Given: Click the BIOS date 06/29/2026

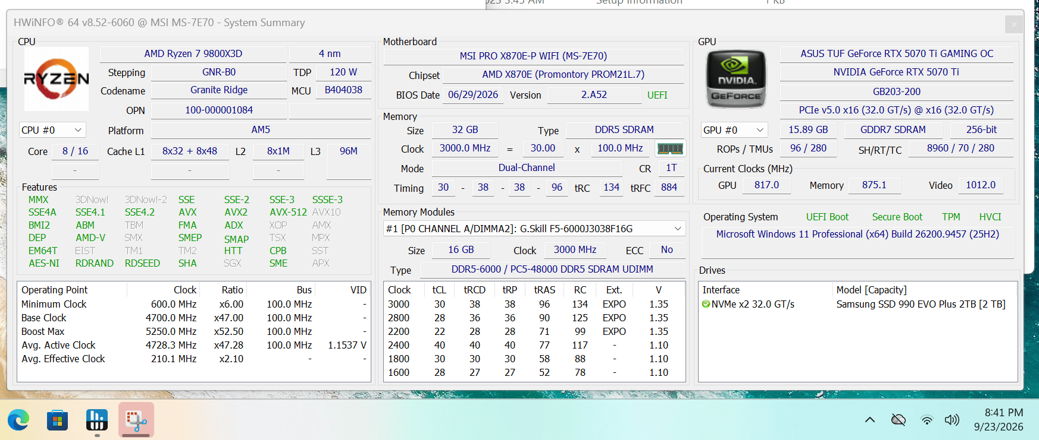Looking at the screenshot, I should (x=473, y=94).
